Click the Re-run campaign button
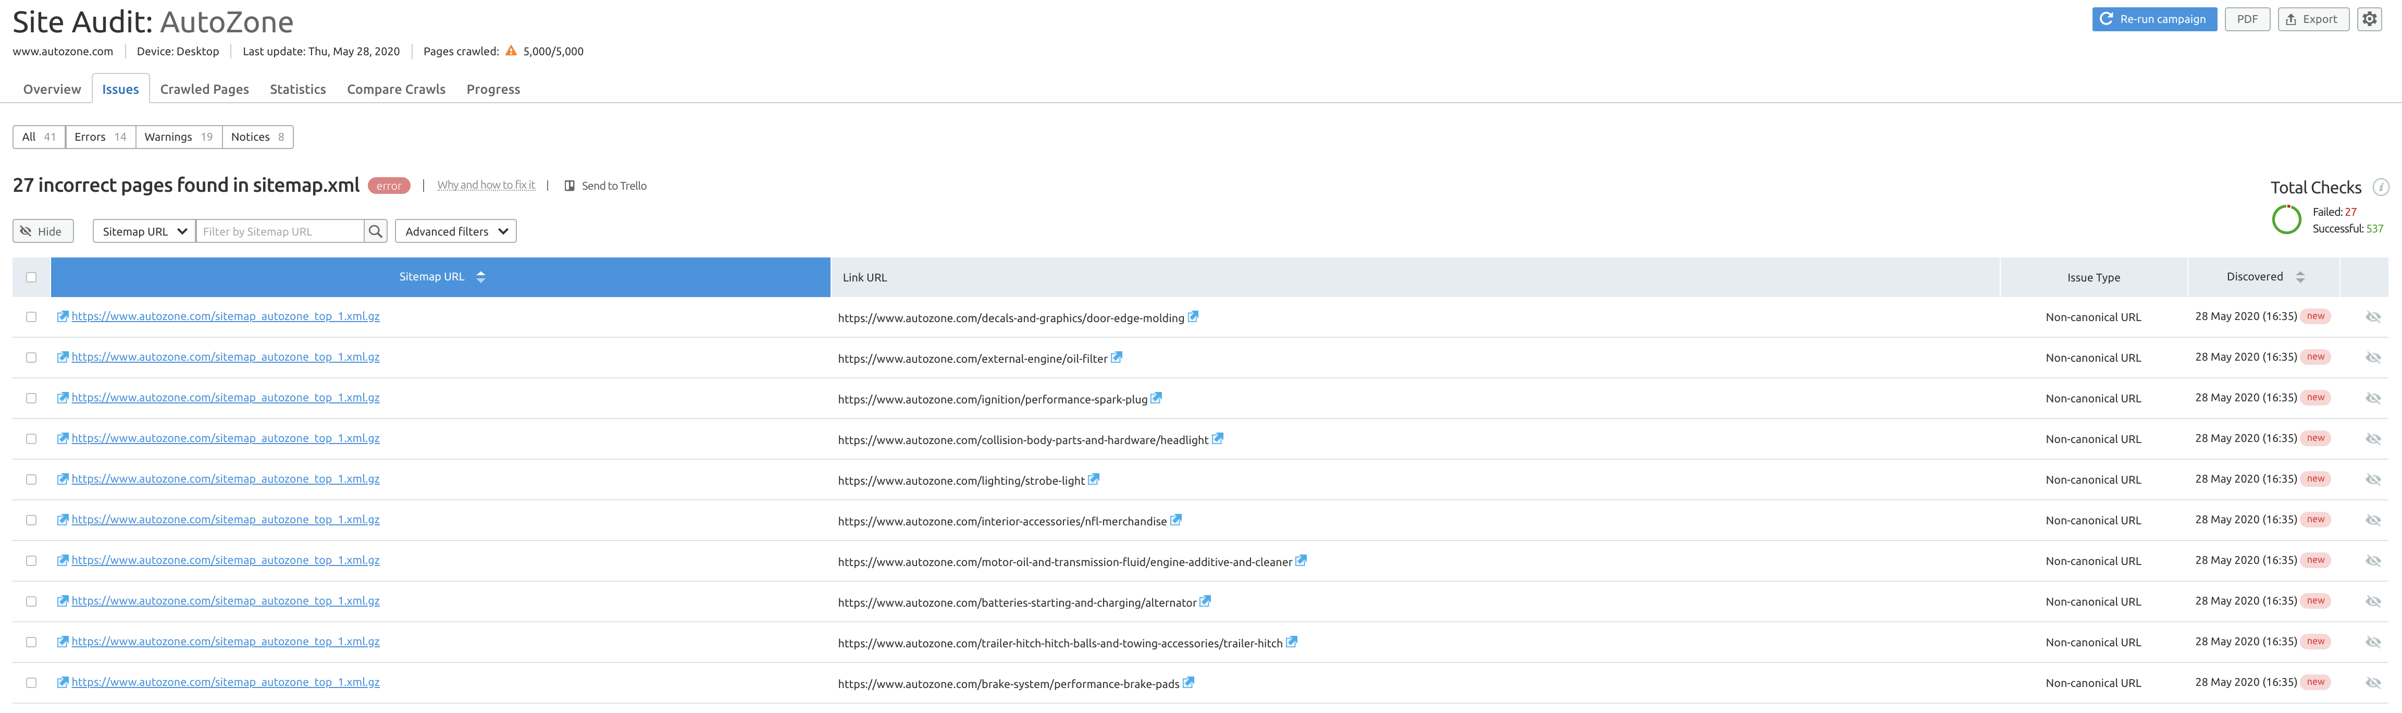Image resolution: width=2402 pixels, height=713 pixels. [2154, 19]
